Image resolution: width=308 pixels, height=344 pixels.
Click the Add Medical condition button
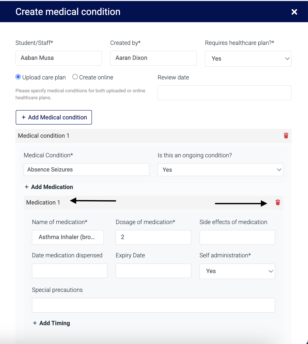[54, 117]
